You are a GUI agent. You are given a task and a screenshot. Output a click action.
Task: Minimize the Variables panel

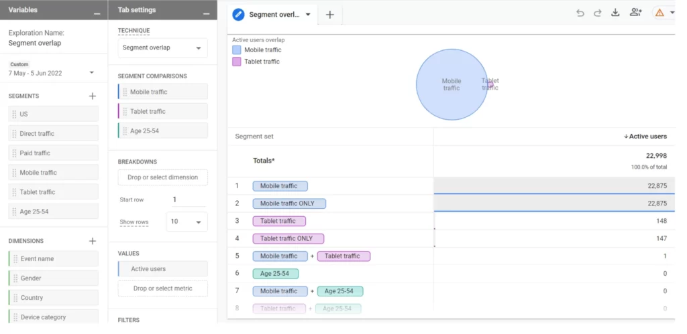coord(97,11)
